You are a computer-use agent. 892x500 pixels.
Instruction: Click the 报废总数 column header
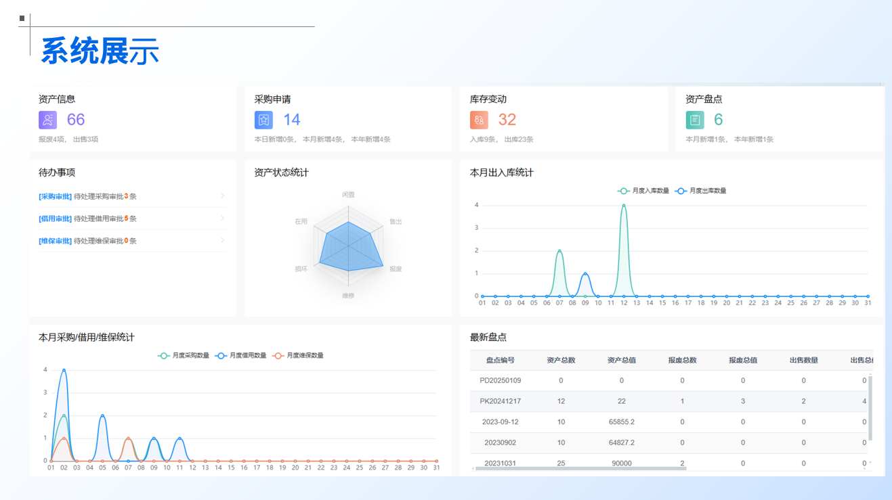(682, 360)
